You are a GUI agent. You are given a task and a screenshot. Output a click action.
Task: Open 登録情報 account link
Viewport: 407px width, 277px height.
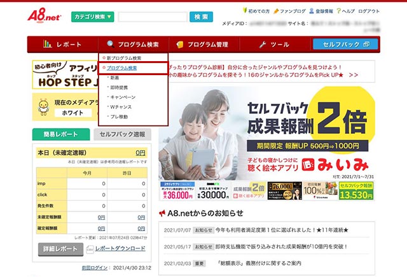(324, 11)
